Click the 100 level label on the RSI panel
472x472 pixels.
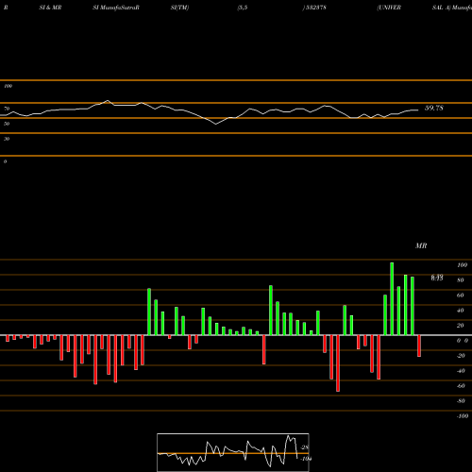(8, 86)
